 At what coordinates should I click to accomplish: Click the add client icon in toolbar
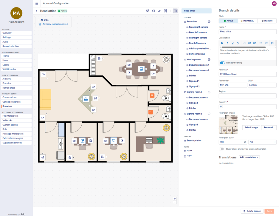(x=147, y=11)
